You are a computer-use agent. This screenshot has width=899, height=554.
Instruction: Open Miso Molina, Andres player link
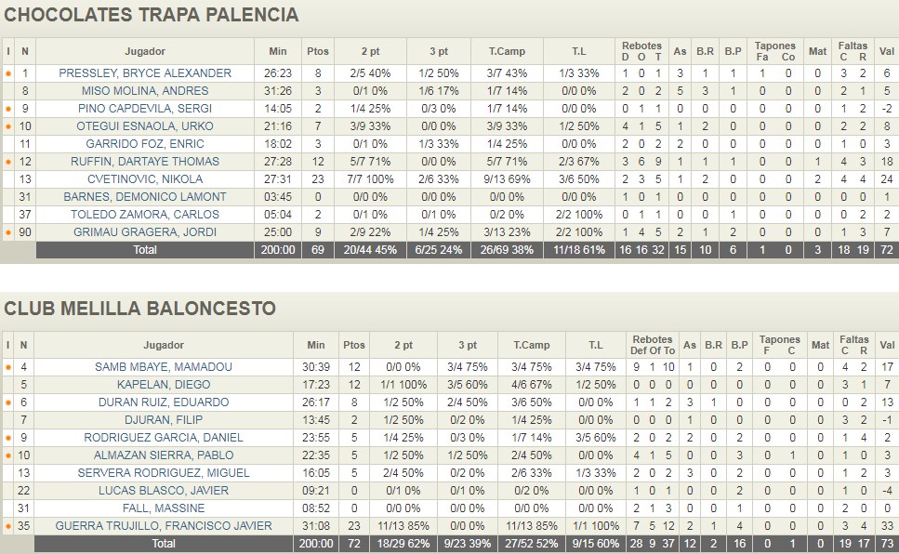click(144, 91)
